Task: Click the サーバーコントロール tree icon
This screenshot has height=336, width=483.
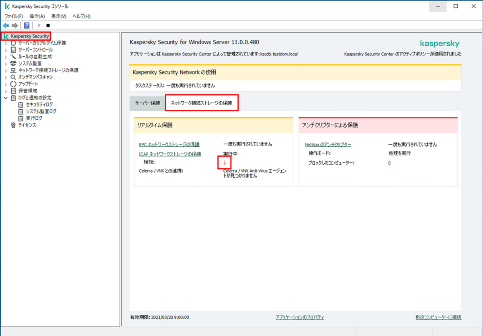Action: point(13,50)
